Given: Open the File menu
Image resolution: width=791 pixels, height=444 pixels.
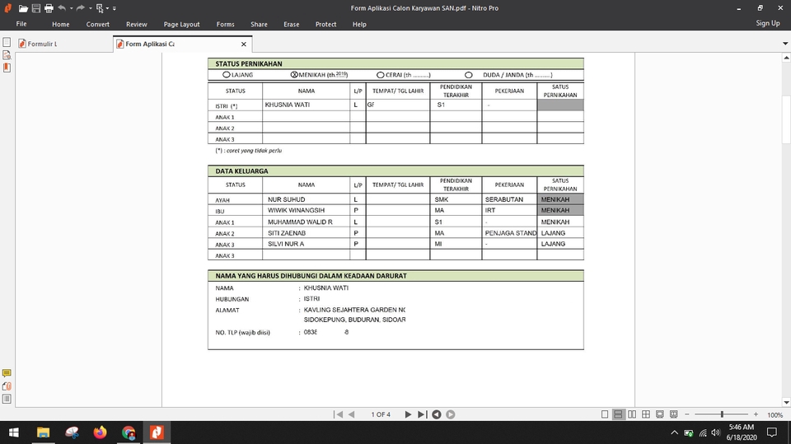Looking at the screenshot, I should click(21, 24).
